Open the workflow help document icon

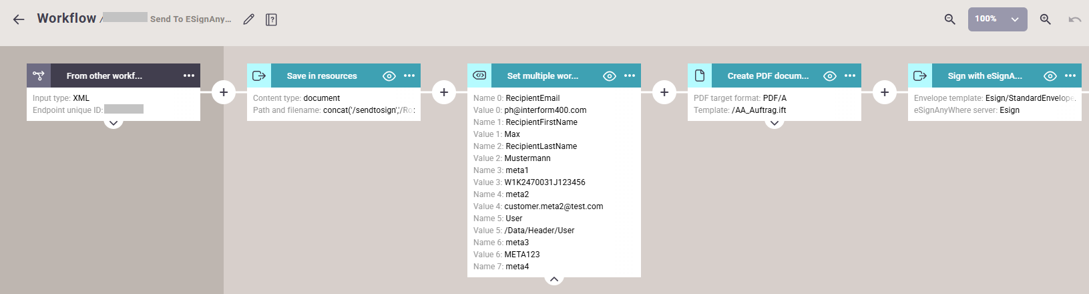pos(271,19)
